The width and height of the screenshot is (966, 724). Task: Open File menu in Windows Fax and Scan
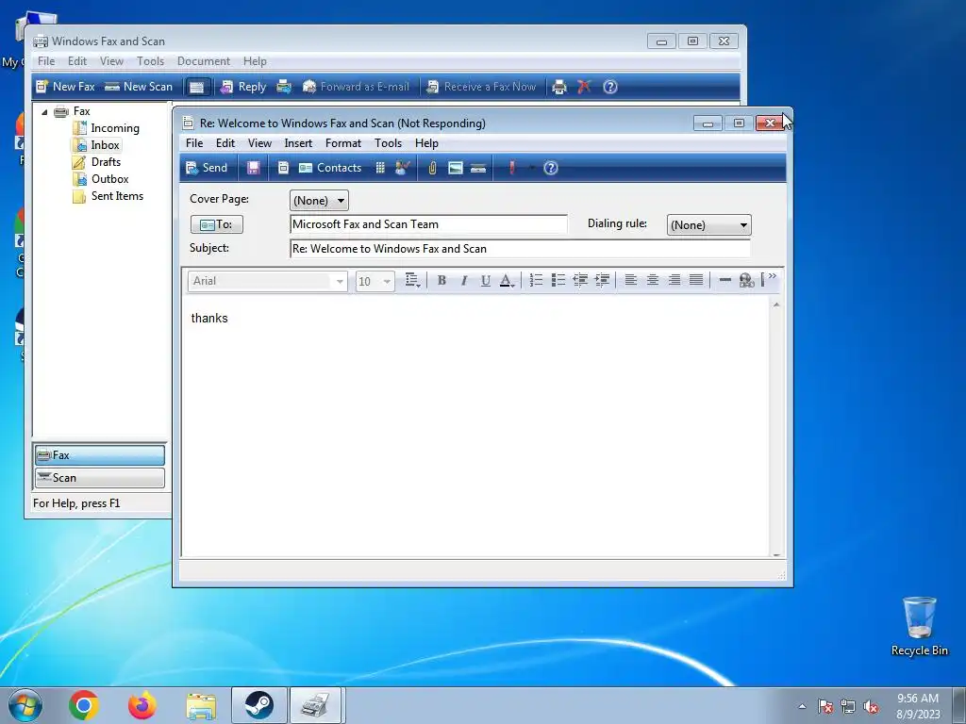pyautogui.click(x=46, y=61)
